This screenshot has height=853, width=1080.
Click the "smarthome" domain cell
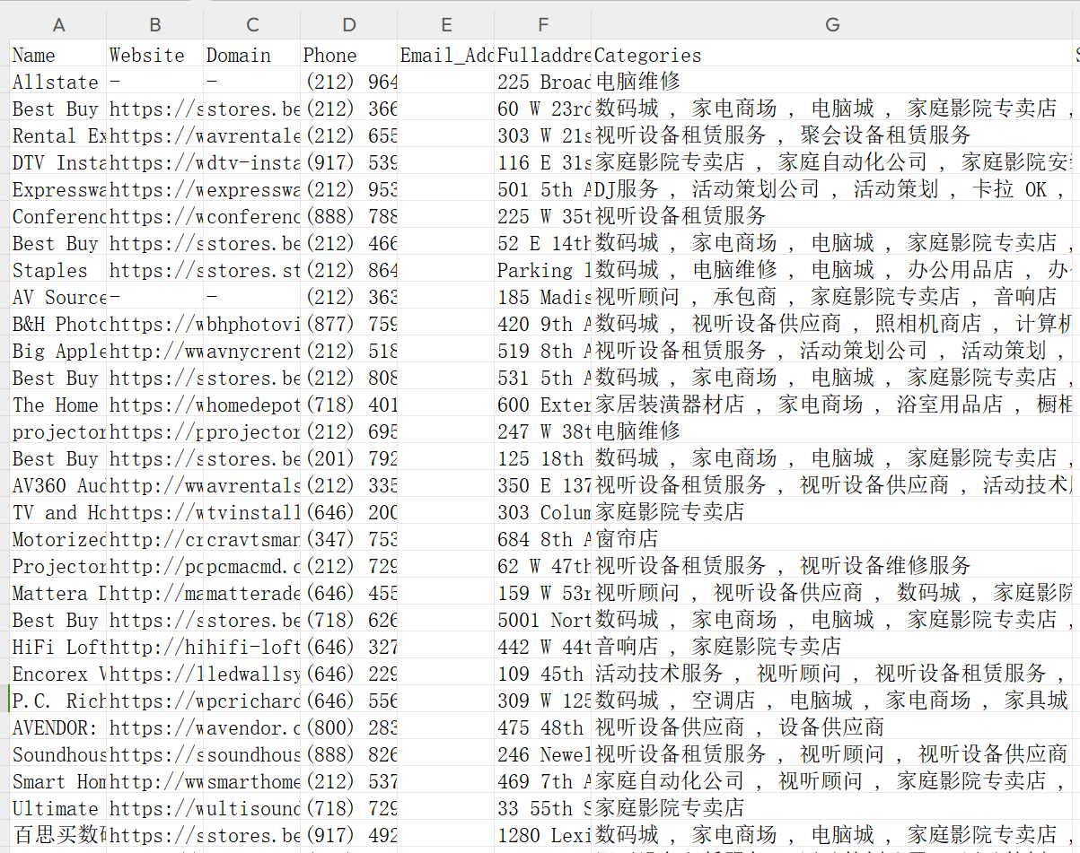(x=252, y=781)
